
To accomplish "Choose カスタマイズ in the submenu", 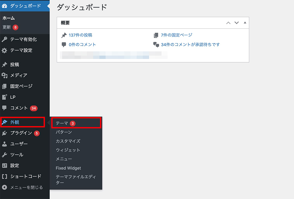I will click(x=68, y=141).
